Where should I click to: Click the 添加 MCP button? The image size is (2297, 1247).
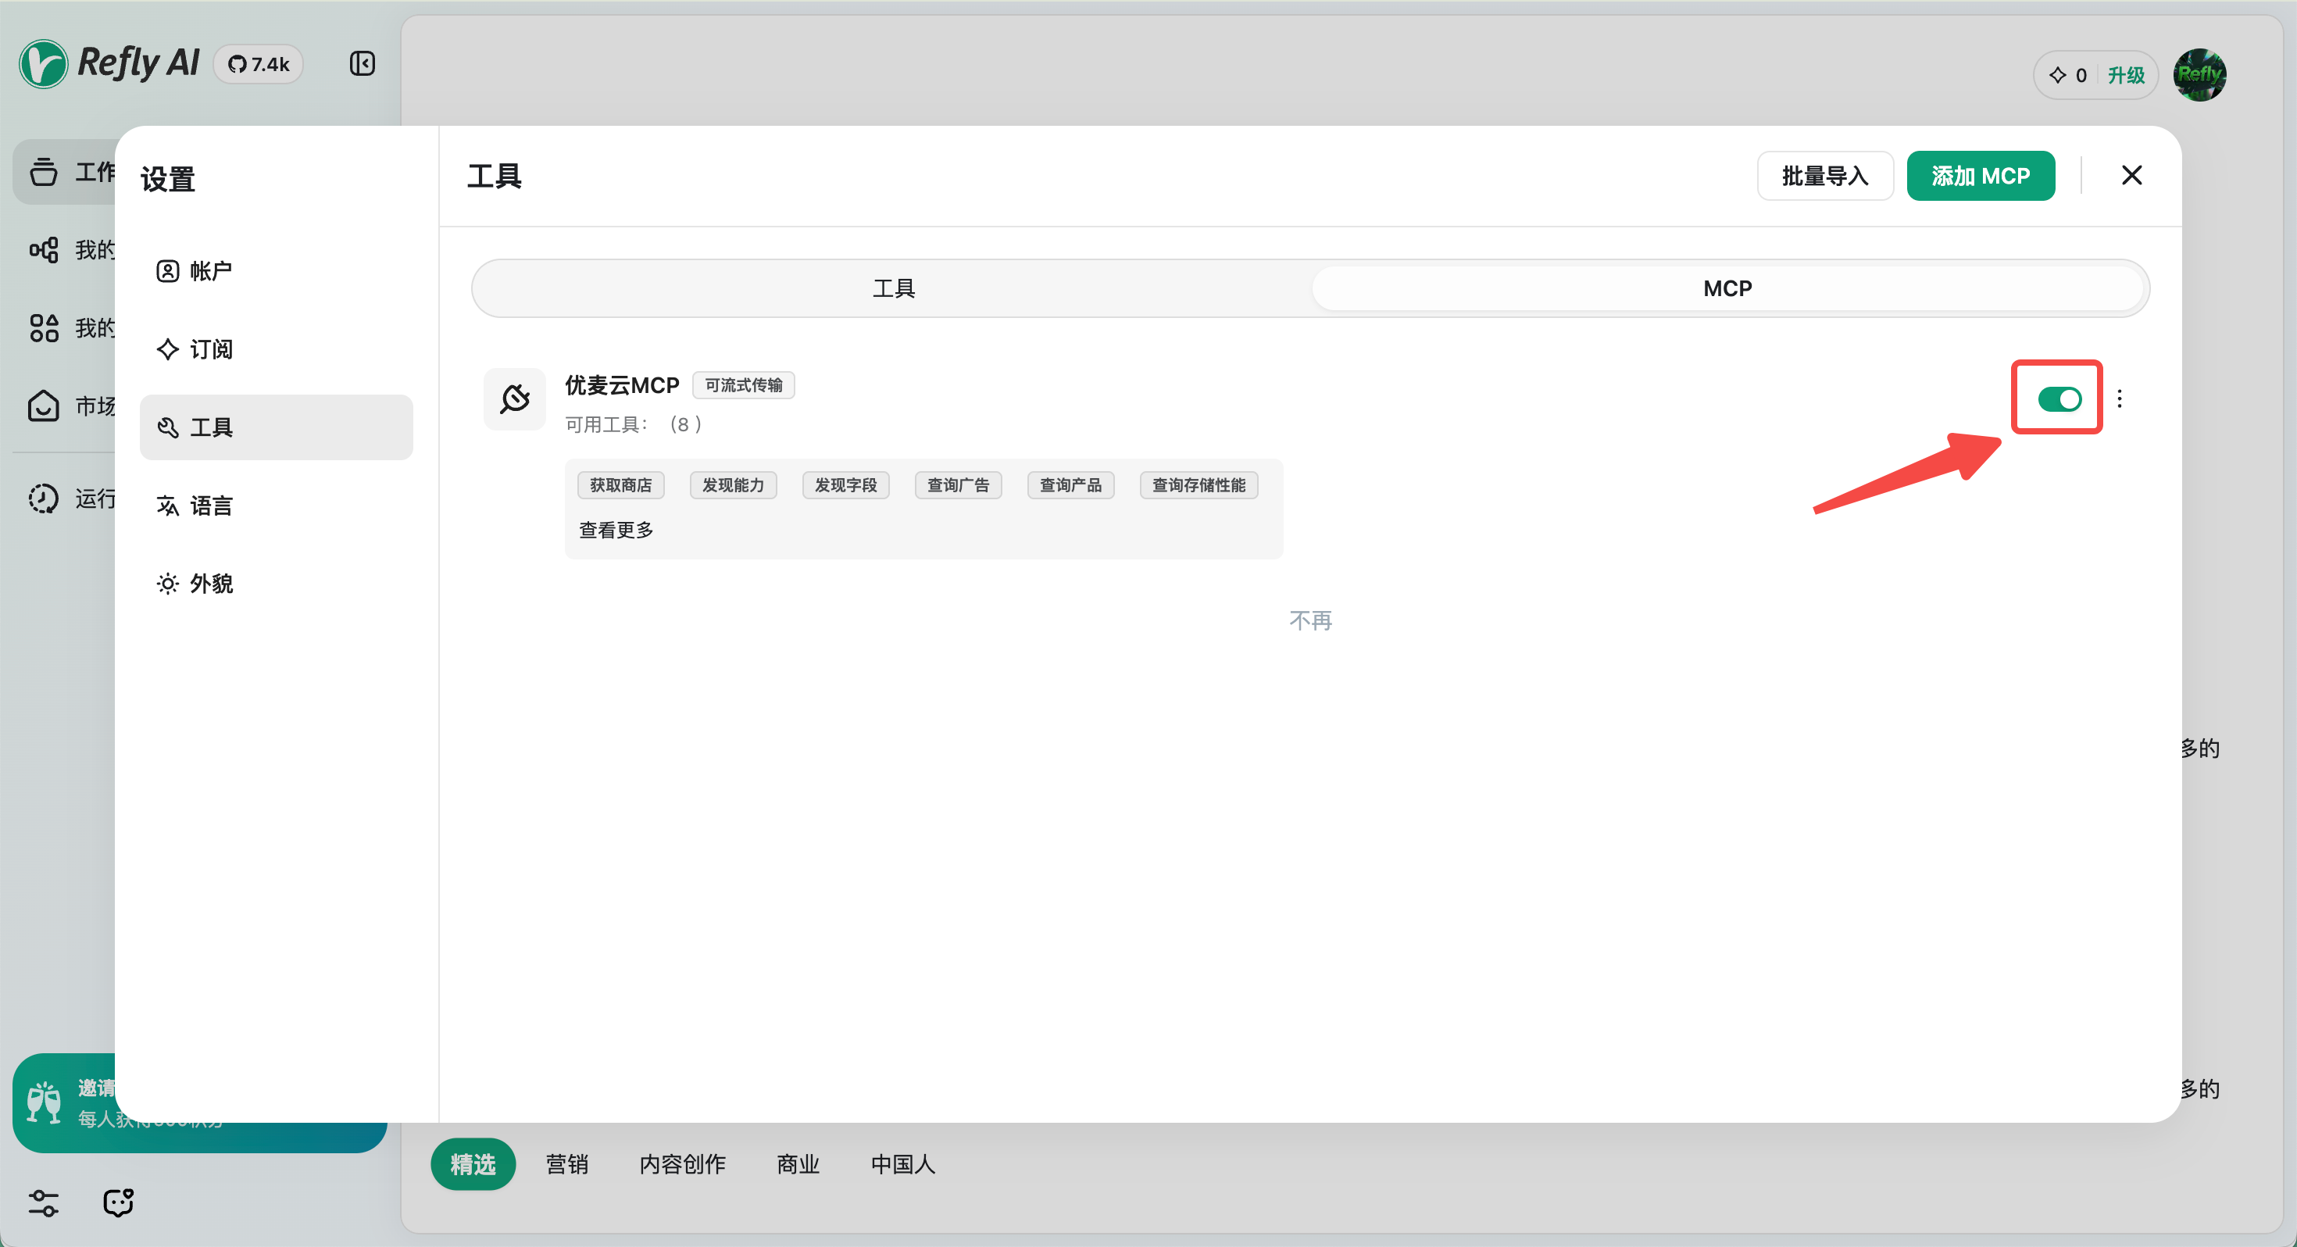[1981, 176]
